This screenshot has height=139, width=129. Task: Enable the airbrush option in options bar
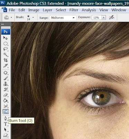tap(111, 17)
